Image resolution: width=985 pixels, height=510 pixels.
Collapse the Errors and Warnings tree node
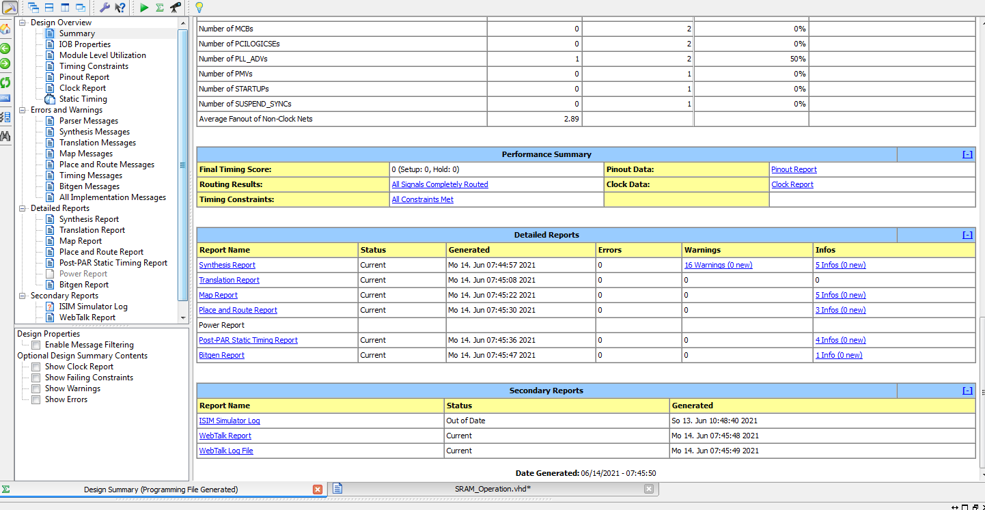(23, 110)
